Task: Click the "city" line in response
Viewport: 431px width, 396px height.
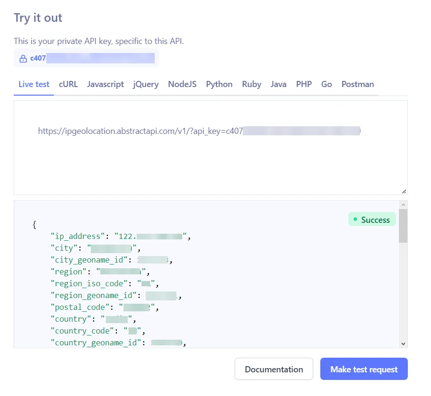Action: point(96,248)
